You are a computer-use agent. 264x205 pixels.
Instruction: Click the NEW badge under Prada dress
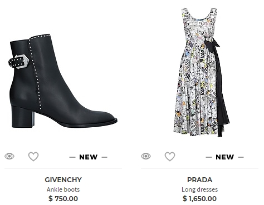224,157
